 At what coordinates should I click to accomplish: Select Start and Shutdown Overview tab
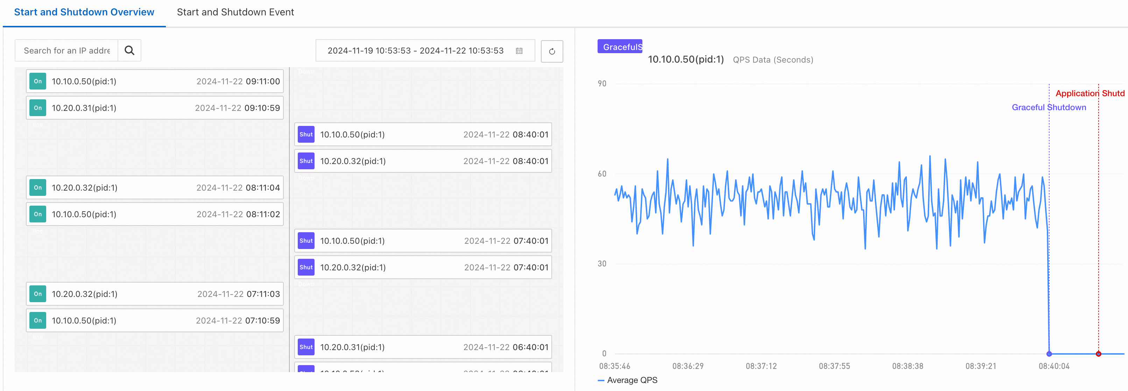(84, 12)
